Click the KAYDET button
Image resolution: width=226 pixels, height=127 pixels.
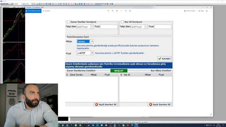coord(164,59)
